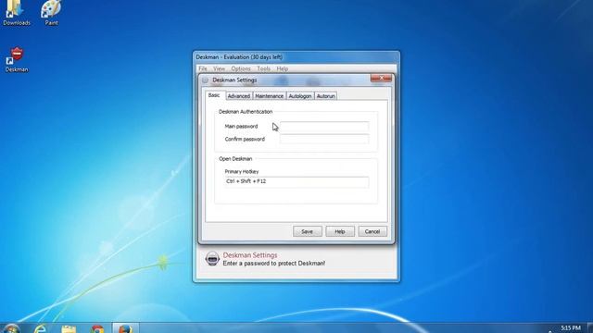Viewport: 593px width, 333px height.
Task: Switch to the Advanced tab
Action: click(239, 96)
